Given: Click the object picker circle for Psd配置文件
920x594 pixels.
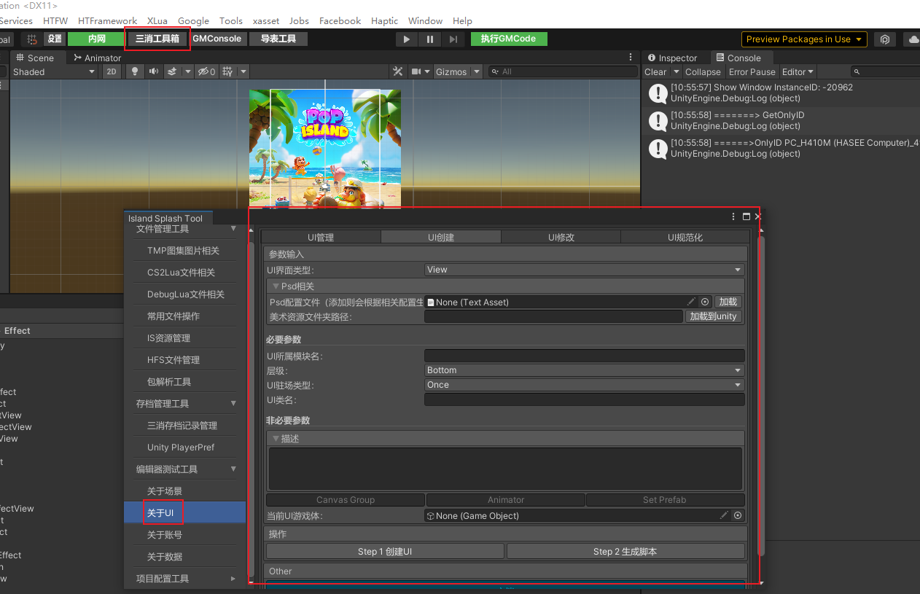Looking at the screenshot, I should click(x=705, y=302).
